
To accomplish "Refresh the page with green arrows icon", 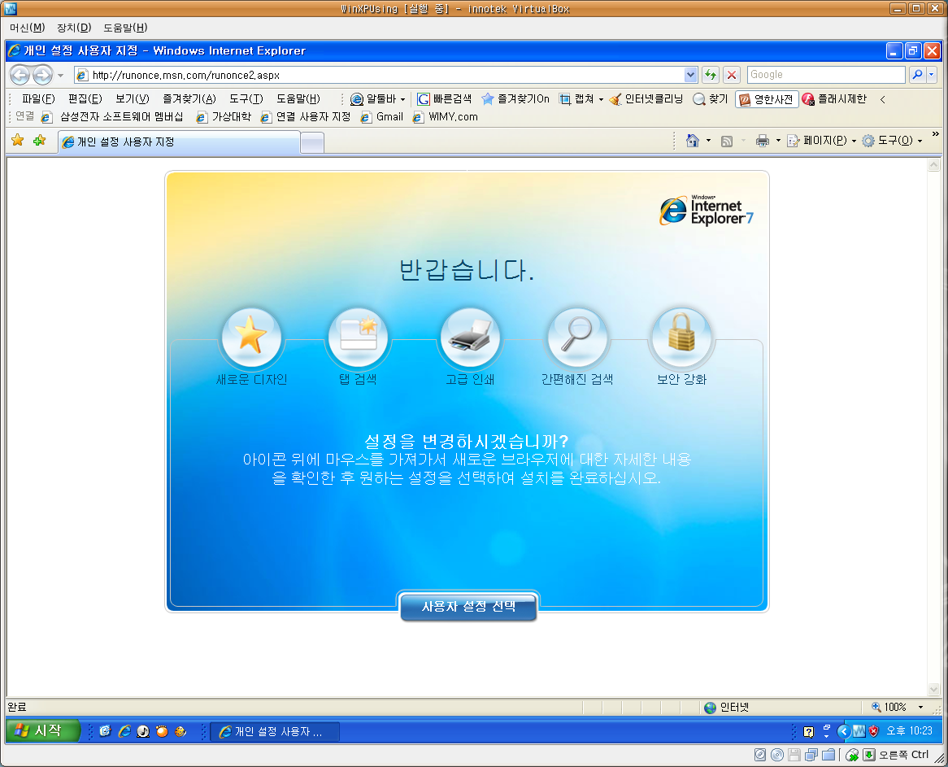I will click(711, 75).
